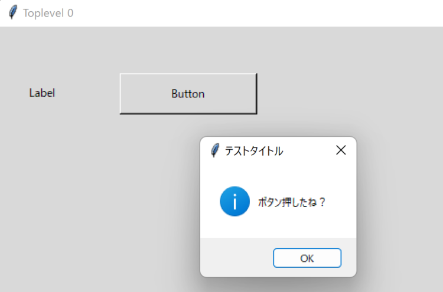Close the テストタイトル dialog with X
The width and height of the screenshot is (443, 292).
(x=341, y=150)
